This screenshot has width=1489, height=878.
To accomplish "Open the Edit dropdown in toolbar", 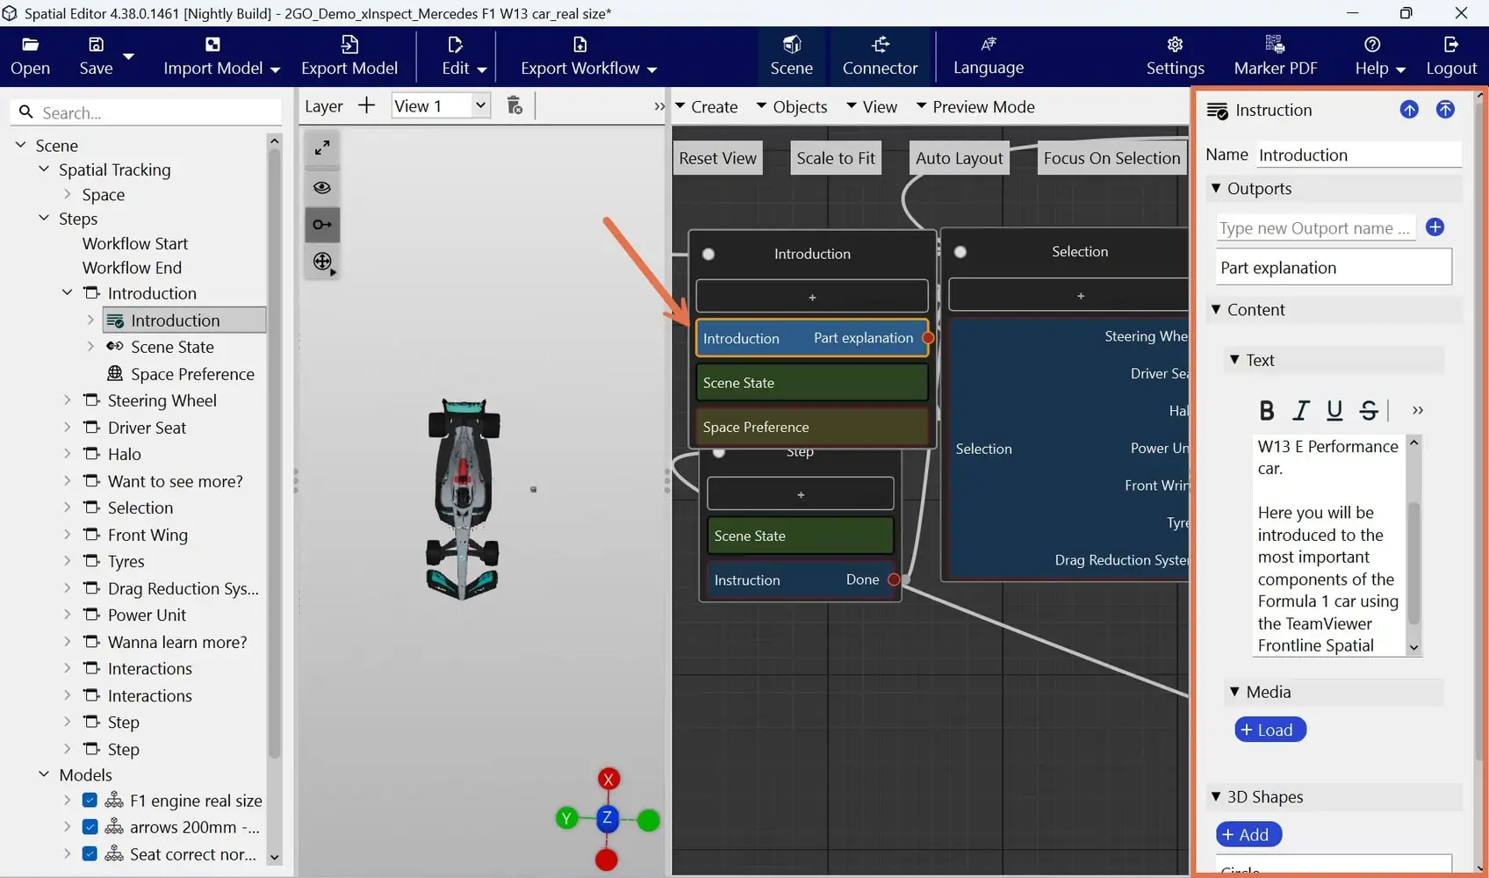I will (x=464, y=56).
